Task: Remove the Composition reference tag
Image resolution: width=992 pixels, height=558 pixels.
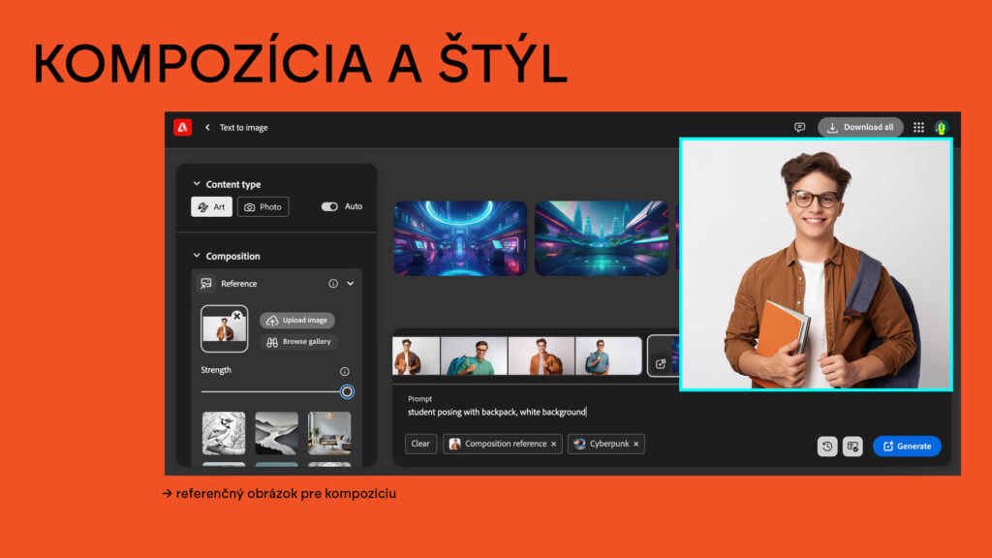Action: click(x=553, y=444)
